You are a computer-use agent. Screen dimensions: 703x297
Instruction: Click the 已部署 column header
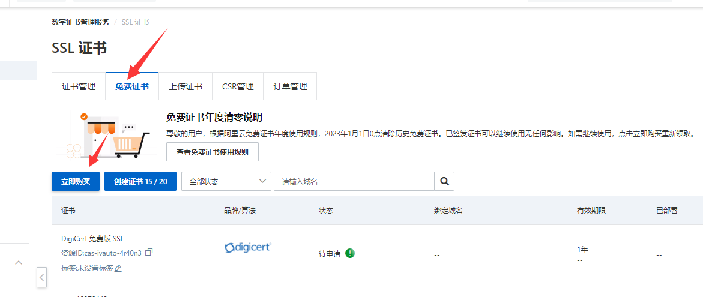tap(667, 210)
